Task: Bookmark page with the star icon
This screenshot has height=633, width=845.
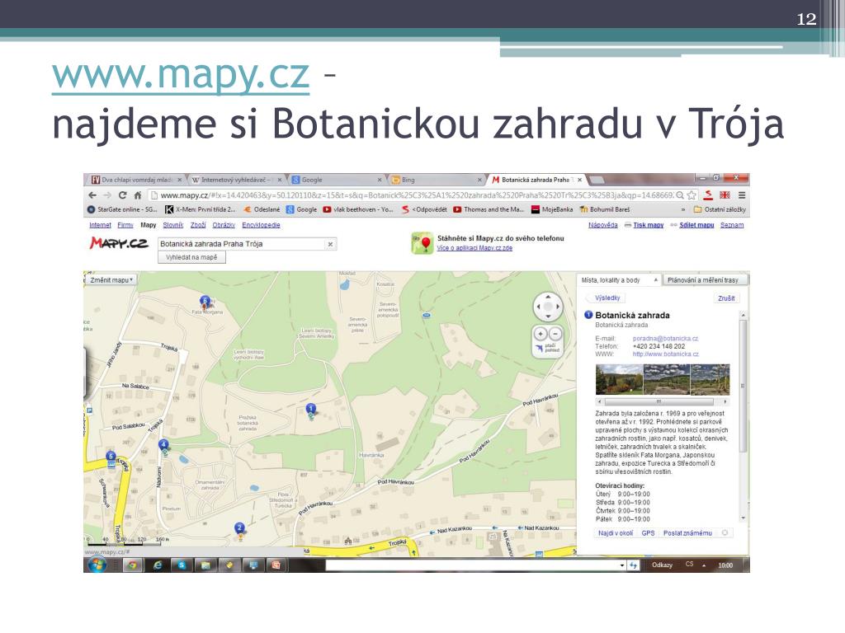Action: [x=692, y=195]
